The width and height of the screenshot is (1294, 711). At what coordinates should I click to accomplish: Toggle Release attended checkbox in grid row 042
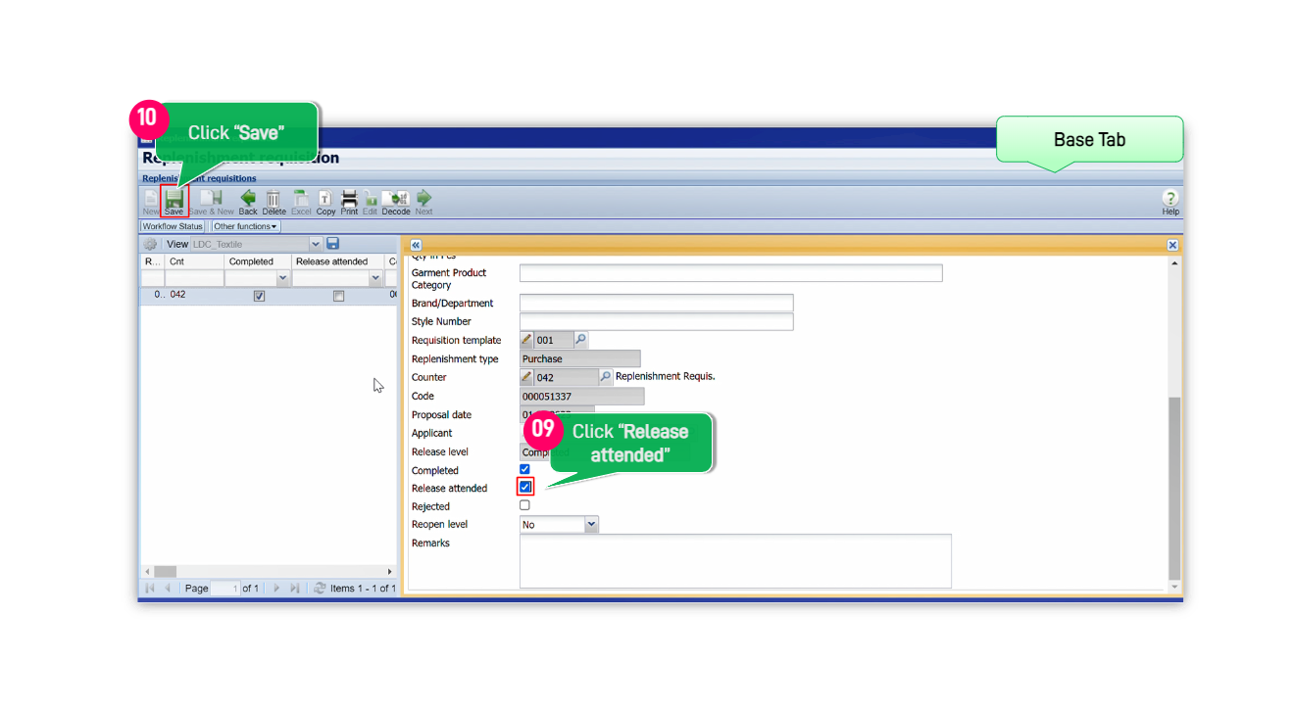338,296
